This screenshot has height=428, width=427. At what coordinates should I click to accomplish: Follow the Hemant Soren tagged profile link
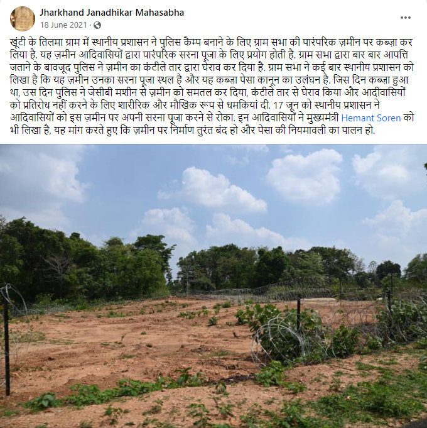(371, 118)
